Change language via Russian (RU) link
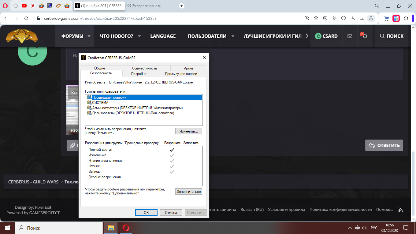The width and height of the screenshot is (416, 234). [252, 210]
